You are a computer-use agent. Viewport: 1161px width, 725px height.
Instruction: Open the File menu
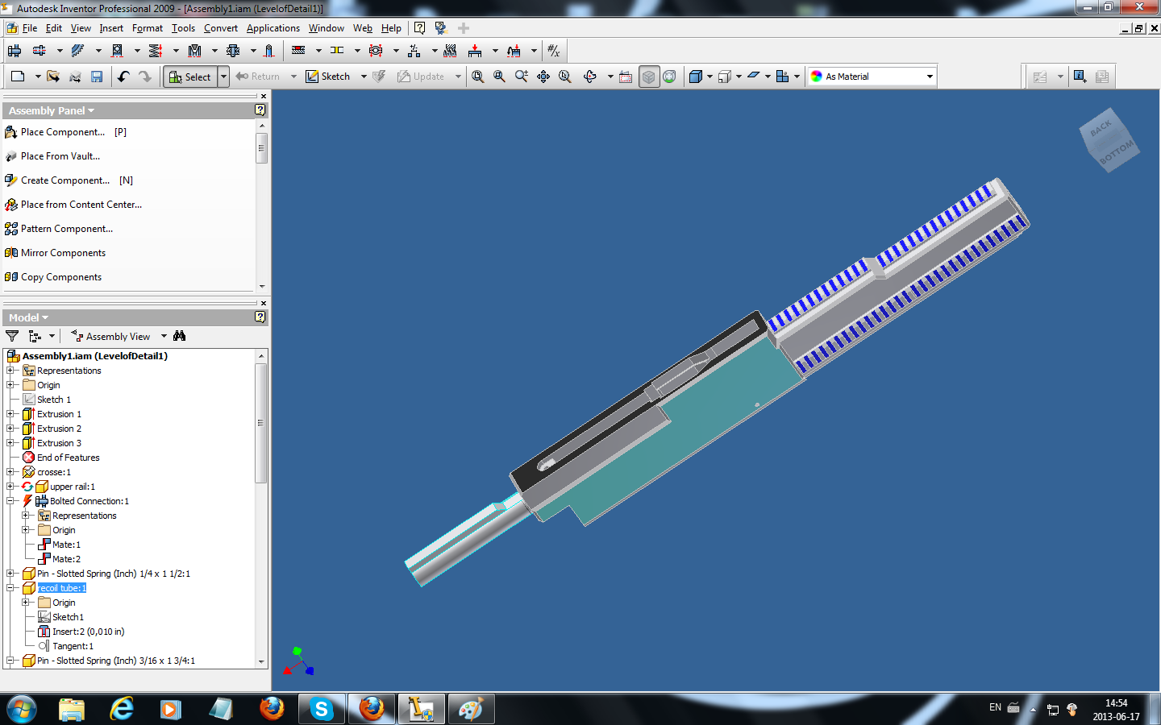tap(30, 28)
